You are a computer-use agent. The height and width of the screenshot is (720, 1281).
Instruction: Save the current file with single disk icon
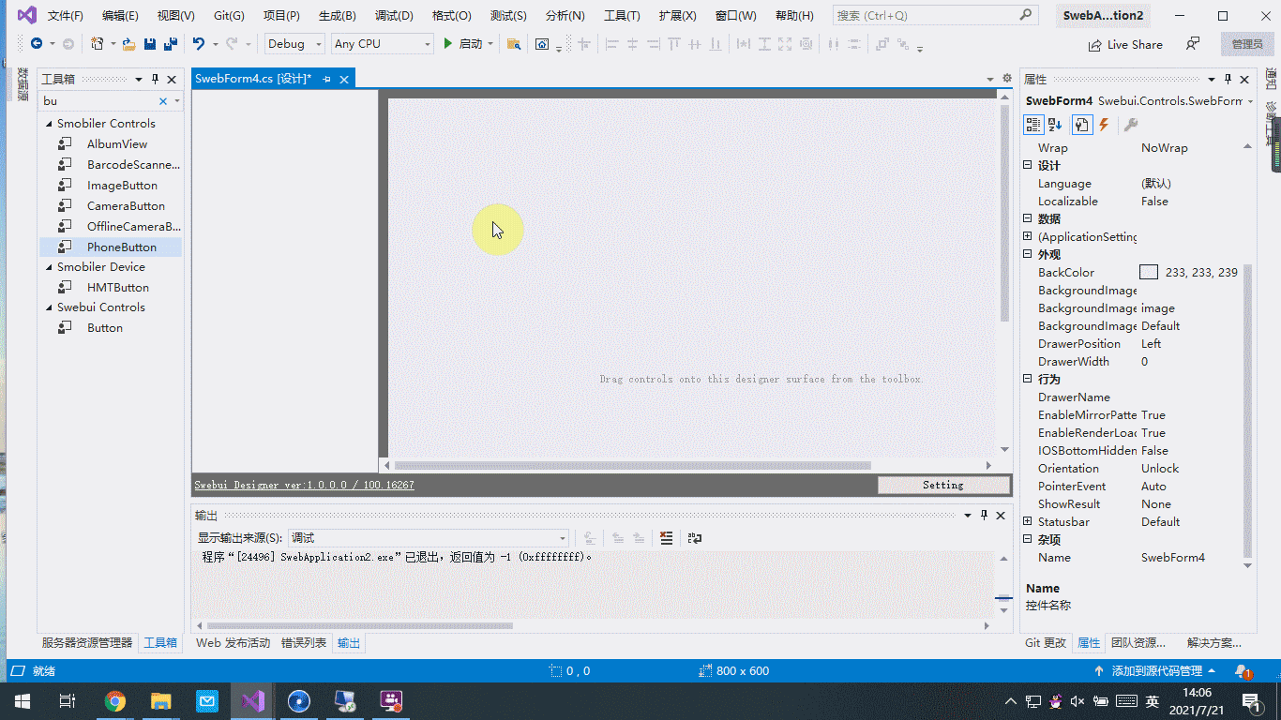[x=150, y=44]
